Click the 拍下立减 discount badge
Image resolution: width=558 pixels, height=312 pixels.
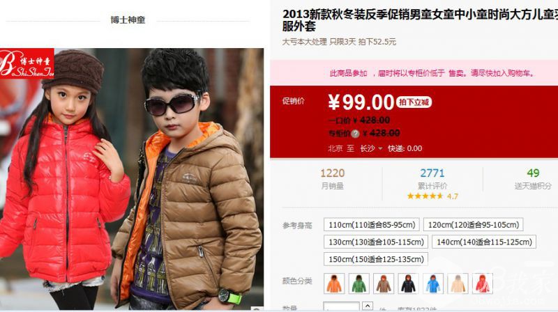click(414, 102)
